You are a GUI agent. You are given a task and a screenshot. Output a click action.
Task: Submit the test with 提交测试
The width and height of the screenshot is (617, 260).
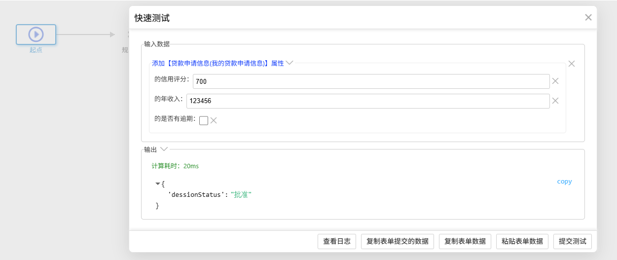[572, 242]
